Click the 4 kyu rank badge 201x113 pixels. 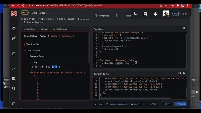176,14
